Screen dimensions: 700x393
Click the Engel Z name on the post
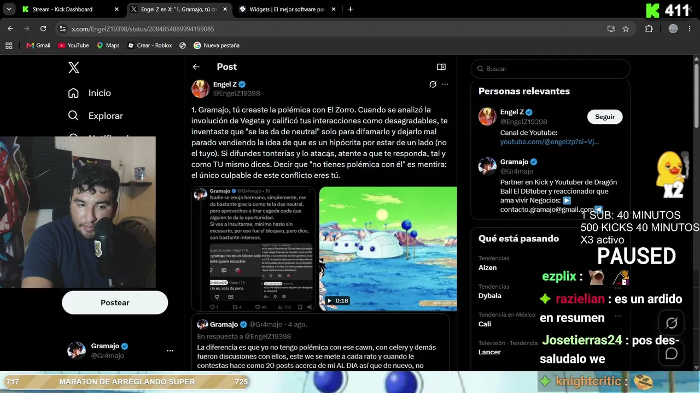[x=225, y=84]
